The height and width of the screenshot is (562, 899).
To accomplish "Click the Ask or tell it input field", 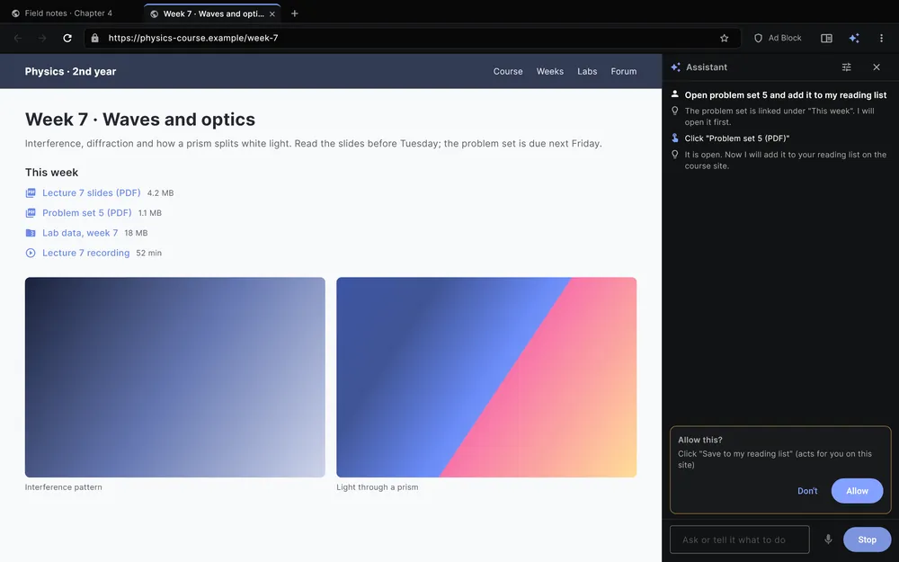I will coord(740,539).
